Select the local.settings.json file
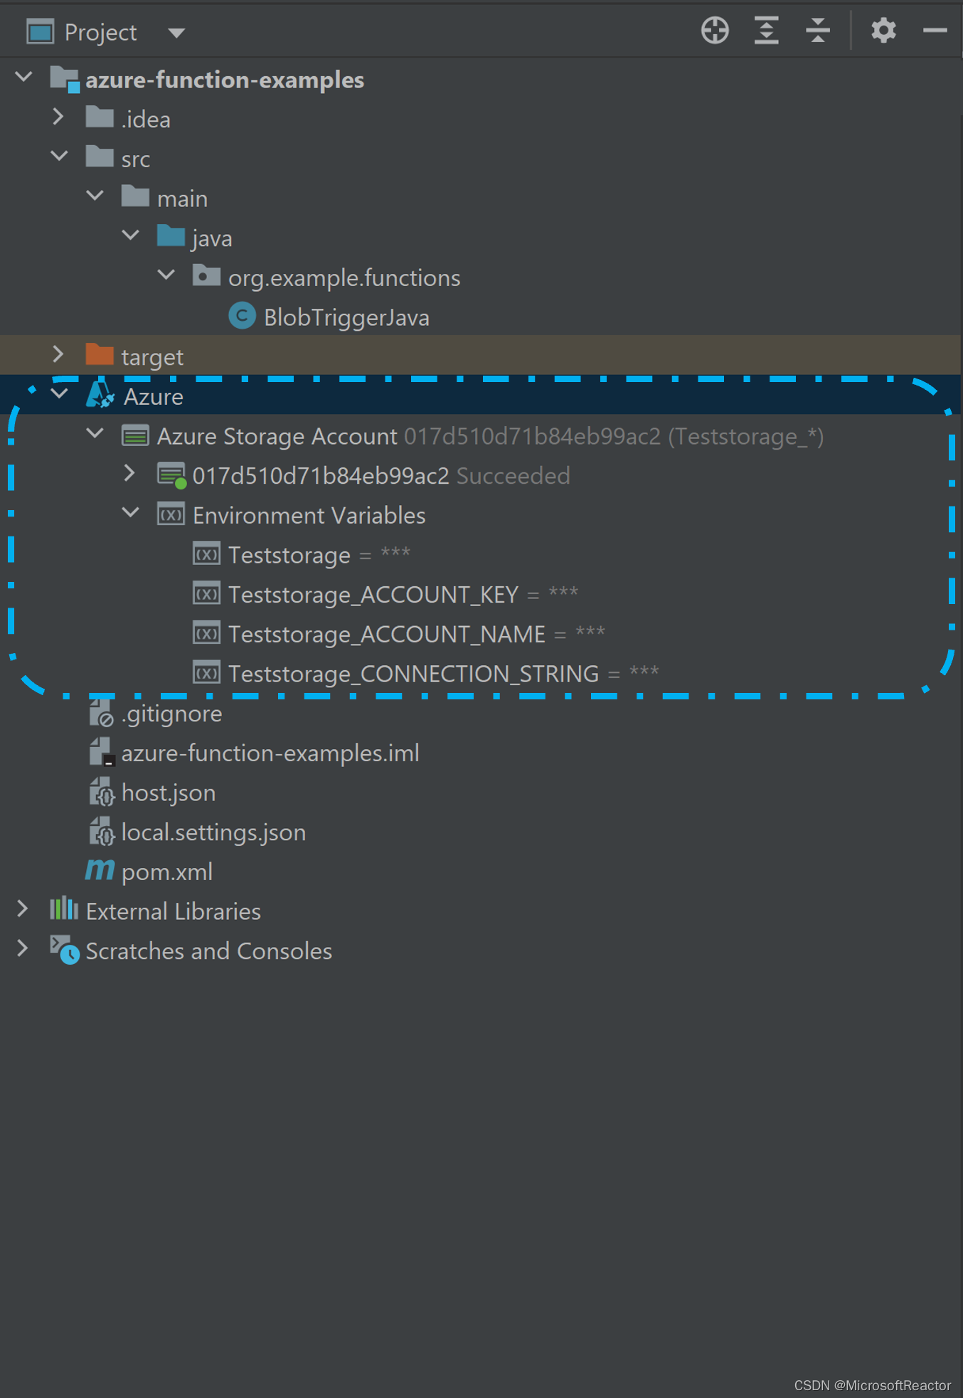Viewport: 963px width, 1398px height. click(x=213, y=832)
